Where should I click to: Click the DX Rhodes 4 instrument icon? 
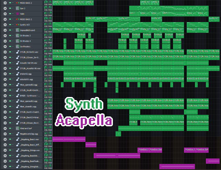pos(17,41)
